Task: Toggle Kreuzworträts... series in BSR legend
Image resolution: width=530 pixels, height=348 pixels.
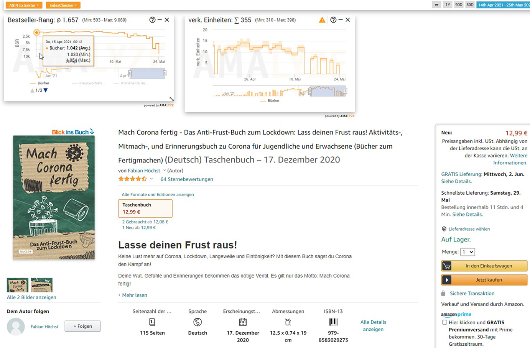Action: (88, 83)
